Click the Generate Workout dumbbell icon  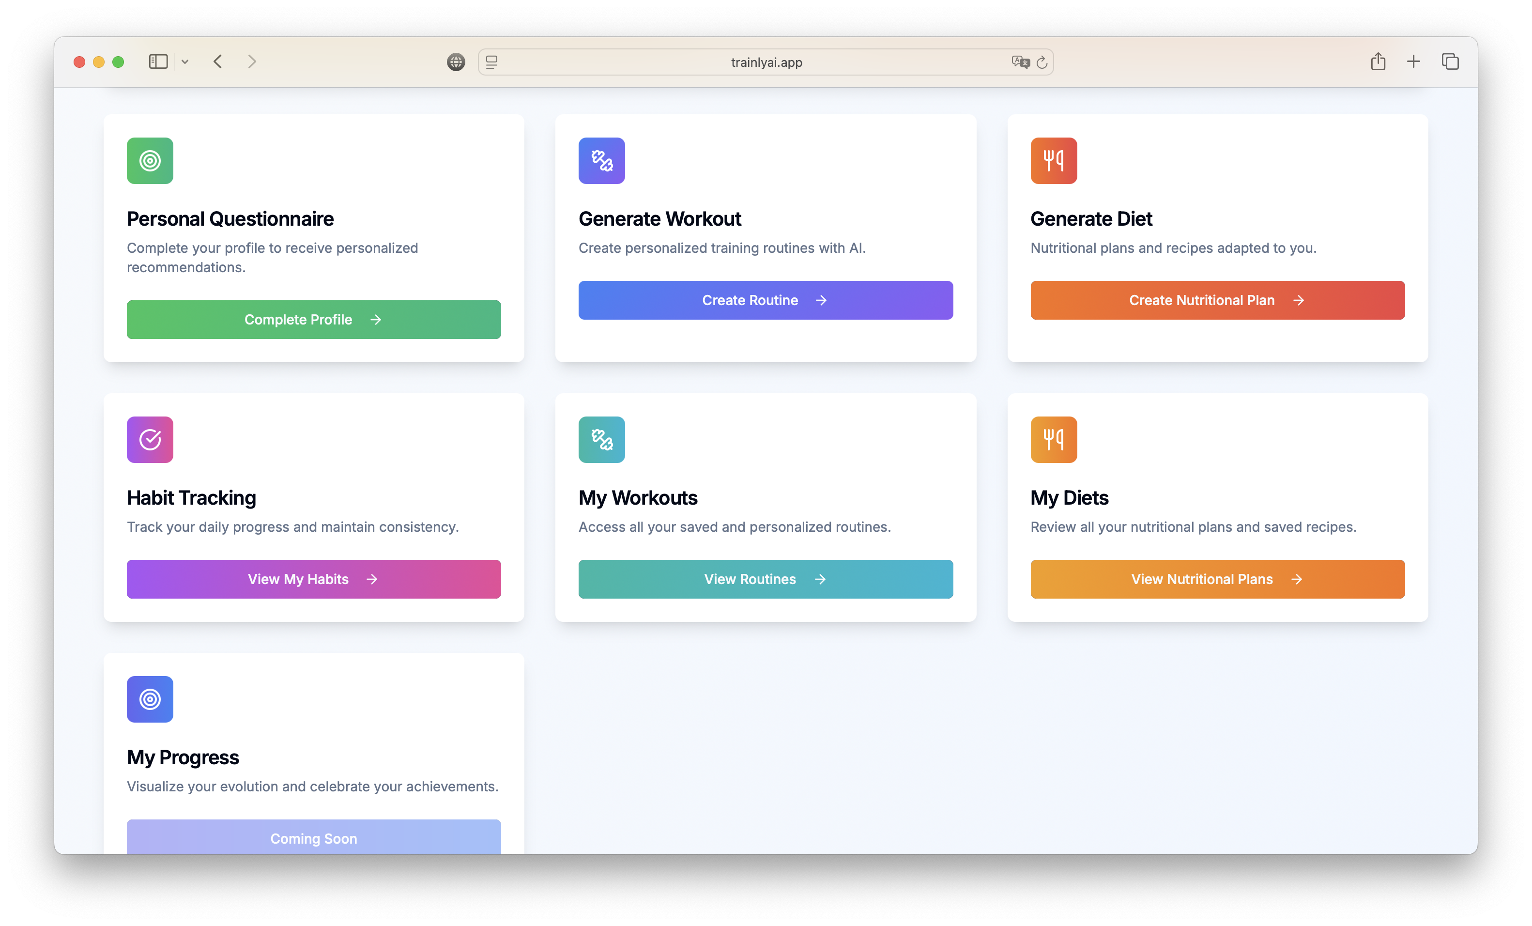click(601, 160)
